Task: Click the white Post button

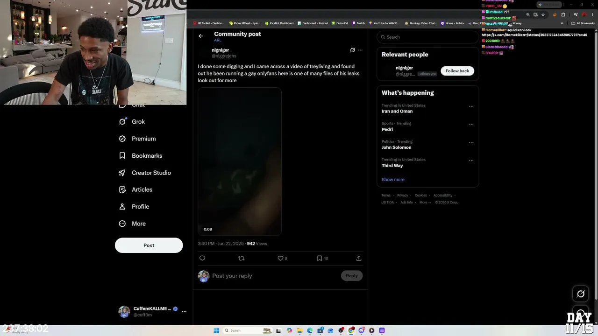Action: coord(149,245)
